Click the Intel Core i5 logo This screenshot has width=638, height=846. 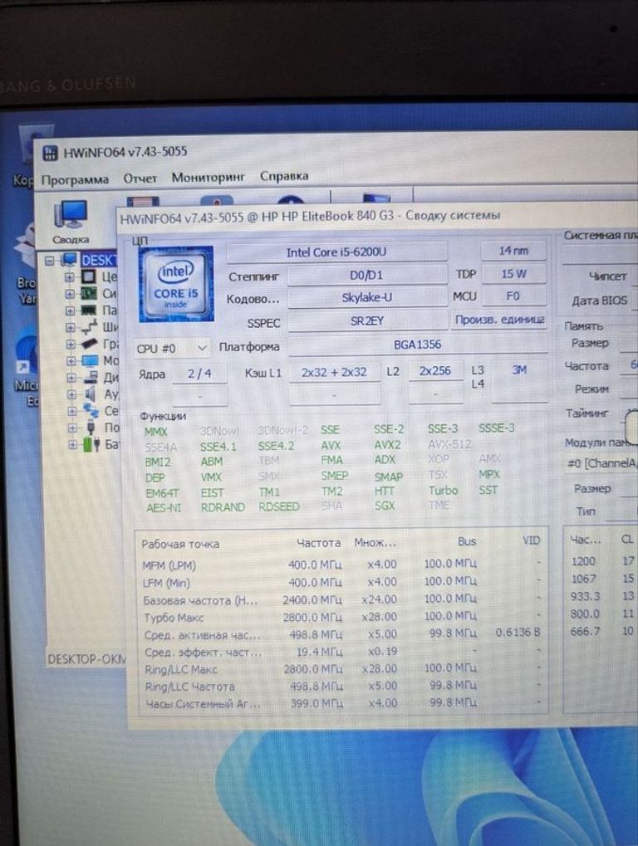(176, 284)
